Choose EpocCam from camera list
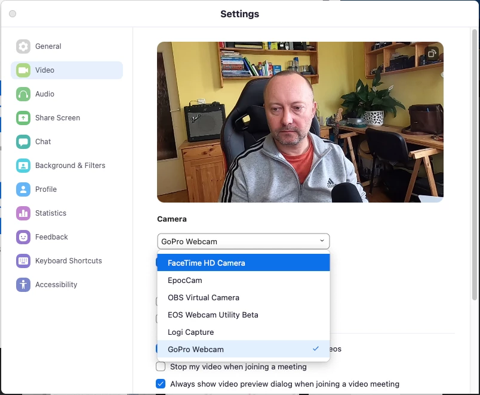This screenshot has height=395, width=480. tap(244, 280)
